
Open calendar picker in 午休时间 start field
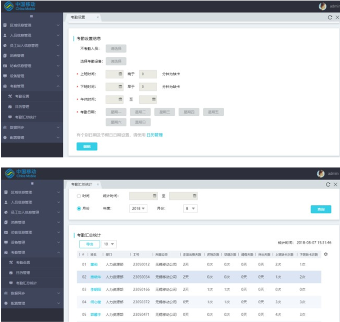tap(120, 99)
